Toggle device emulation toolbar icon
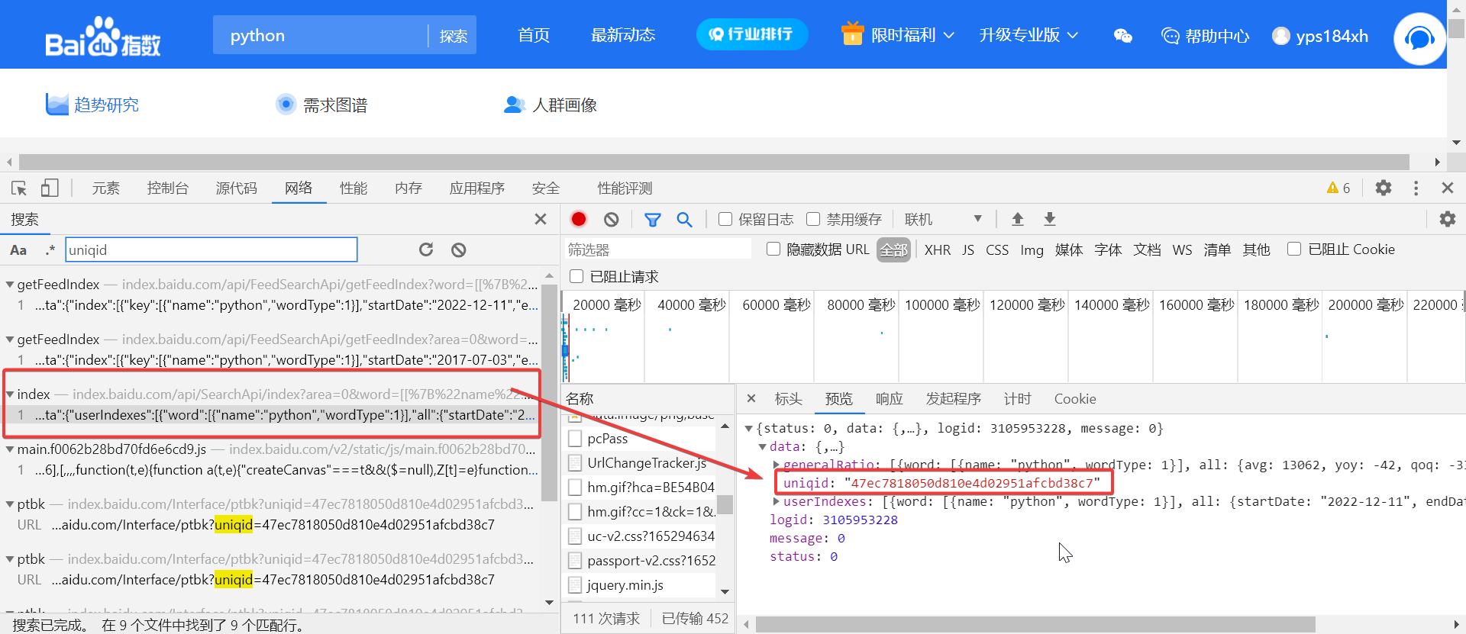The height and width of the screenshot is (634, 1466). [x=50, y=188]
